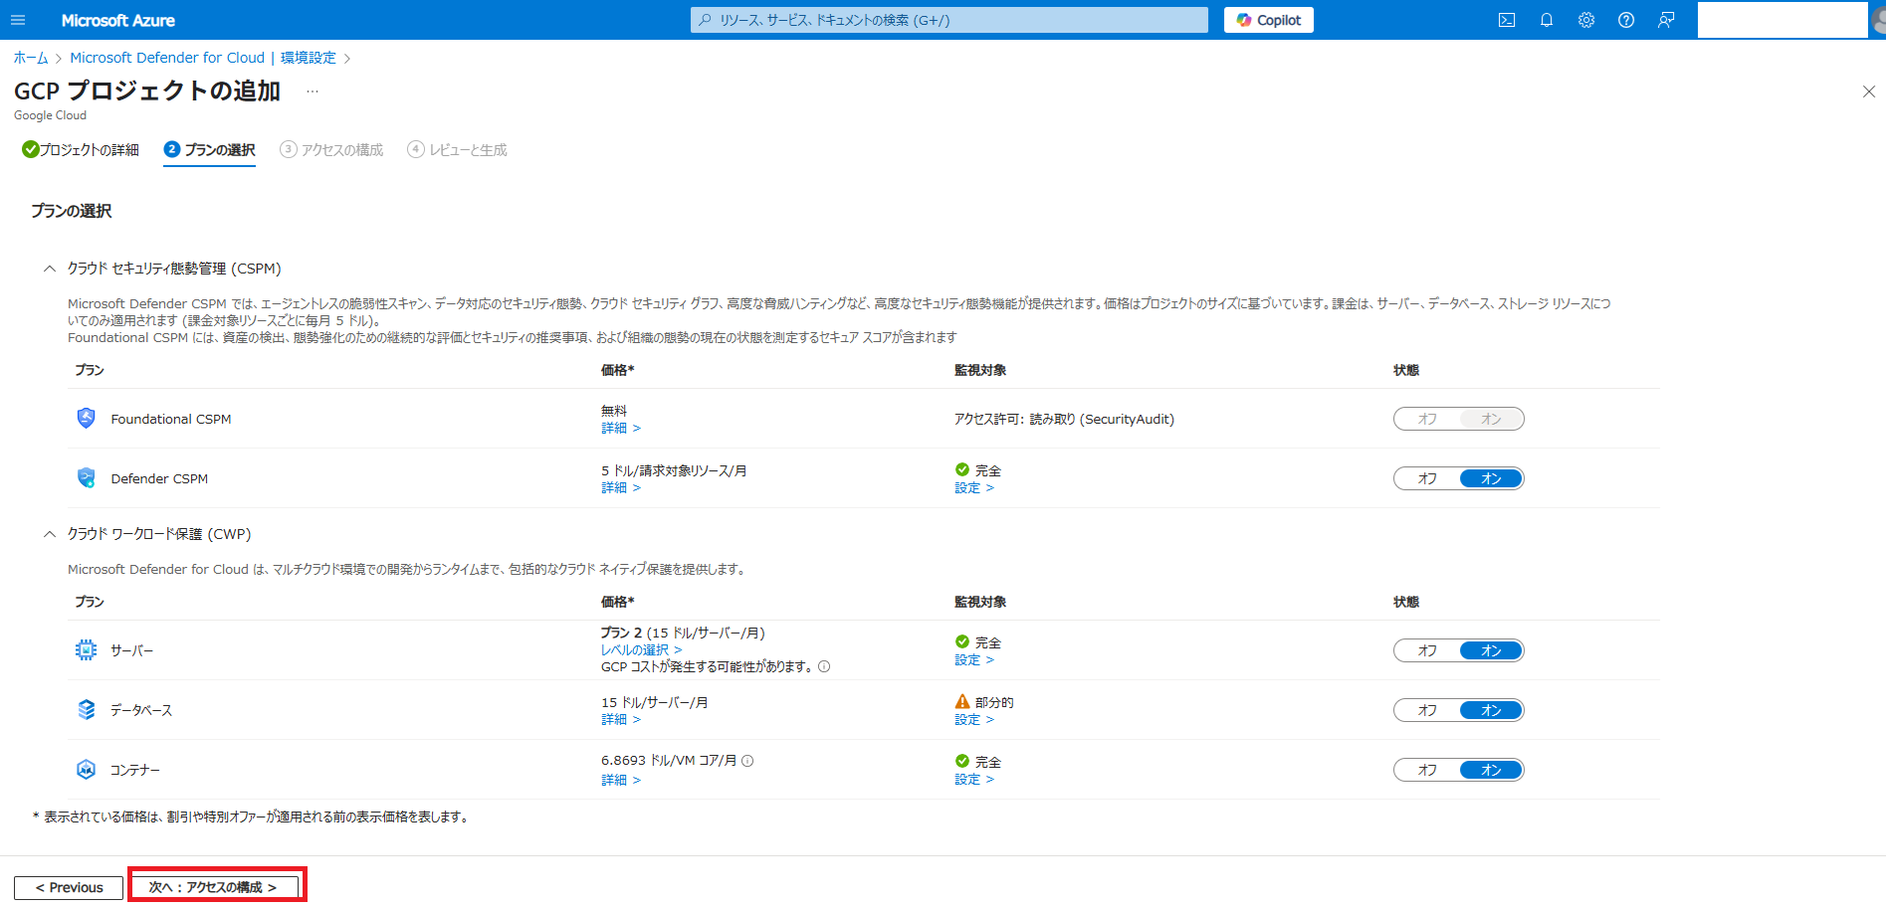Navigate to Microsoft Defender for Cloud | 環境設定 breadcrumb
This screenshot has width=1886, height=908.
pos(203,58)
